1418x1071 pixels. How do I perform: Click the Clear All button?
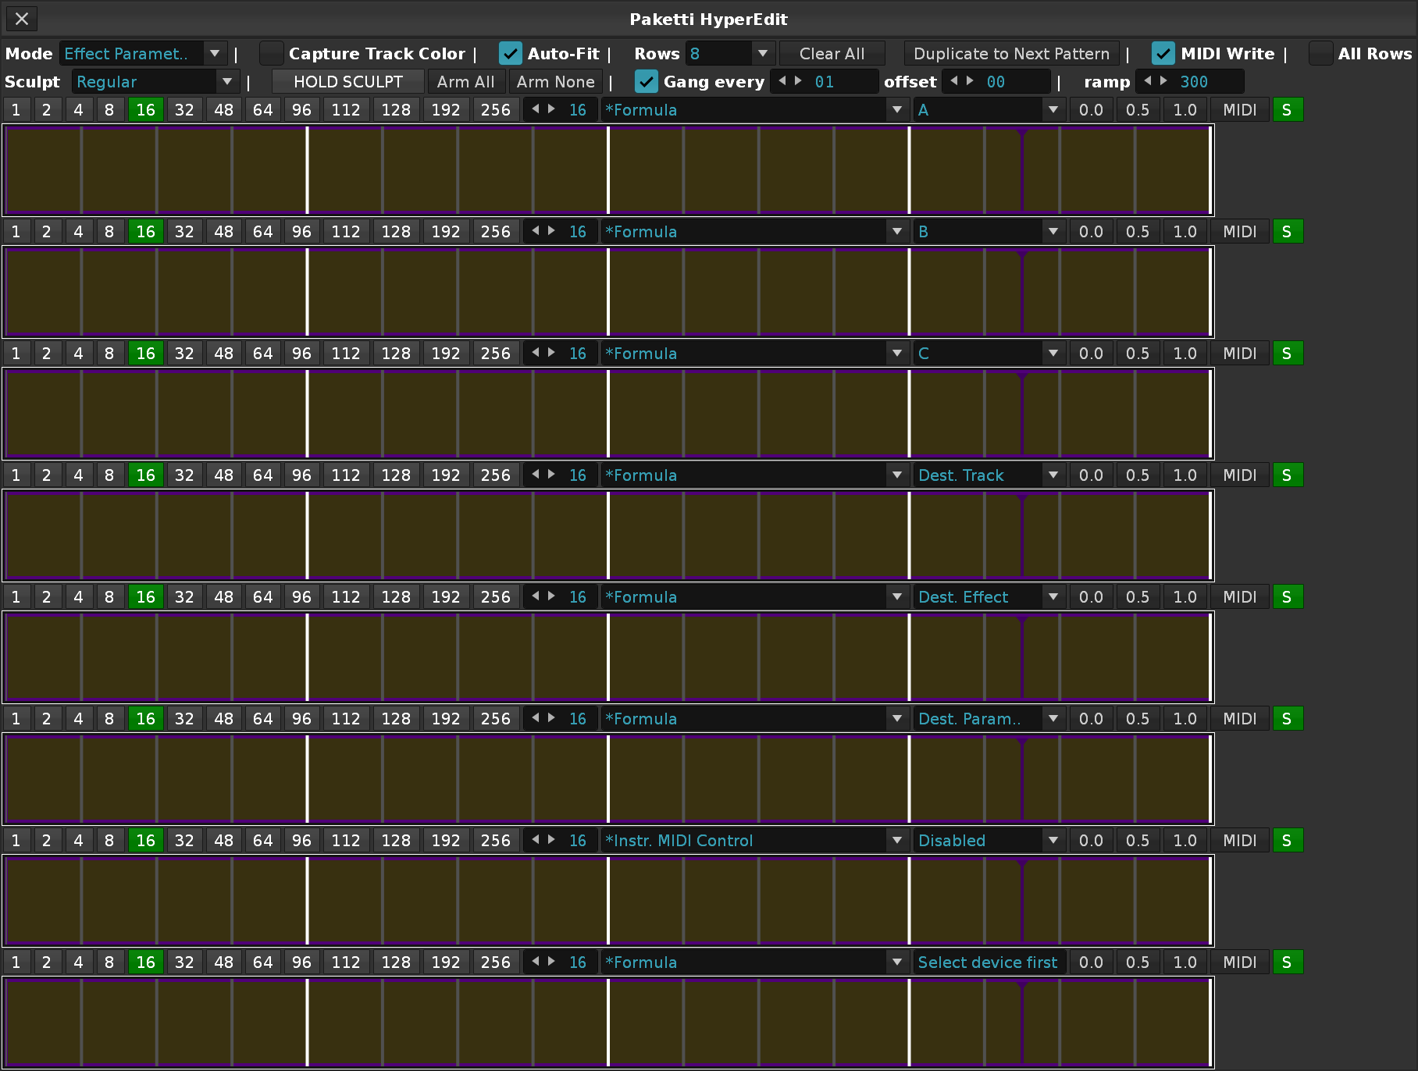pyautogui.click(x=832, y=54)
